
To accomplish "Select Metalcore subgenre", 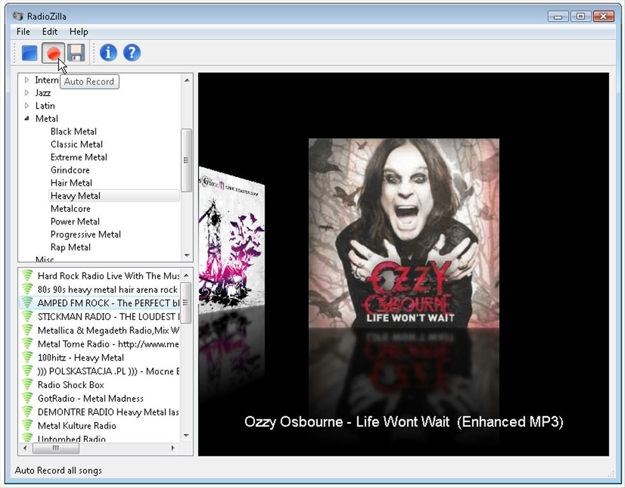I will click(x=70, y=209).
